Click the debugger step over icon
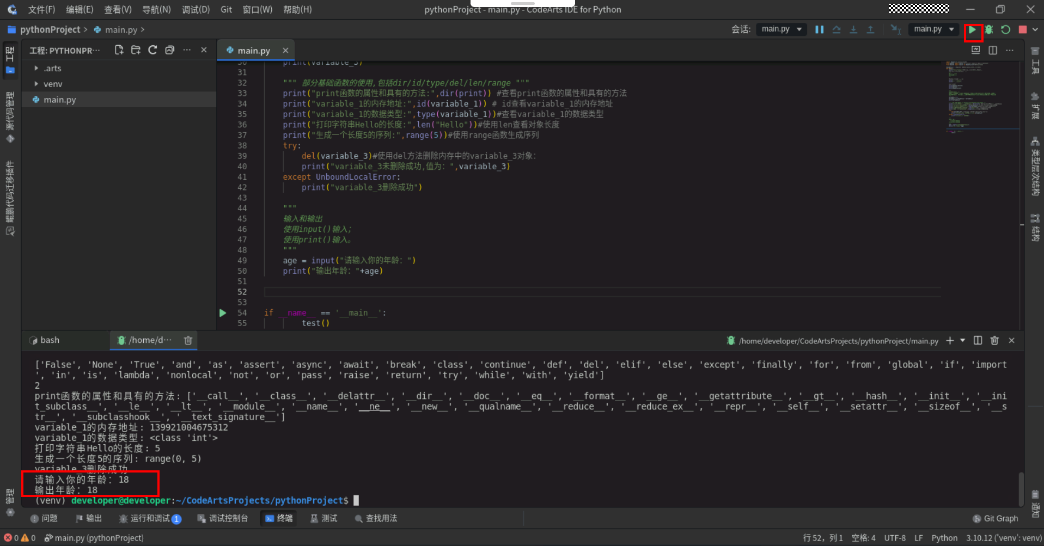 coord(837,29)
